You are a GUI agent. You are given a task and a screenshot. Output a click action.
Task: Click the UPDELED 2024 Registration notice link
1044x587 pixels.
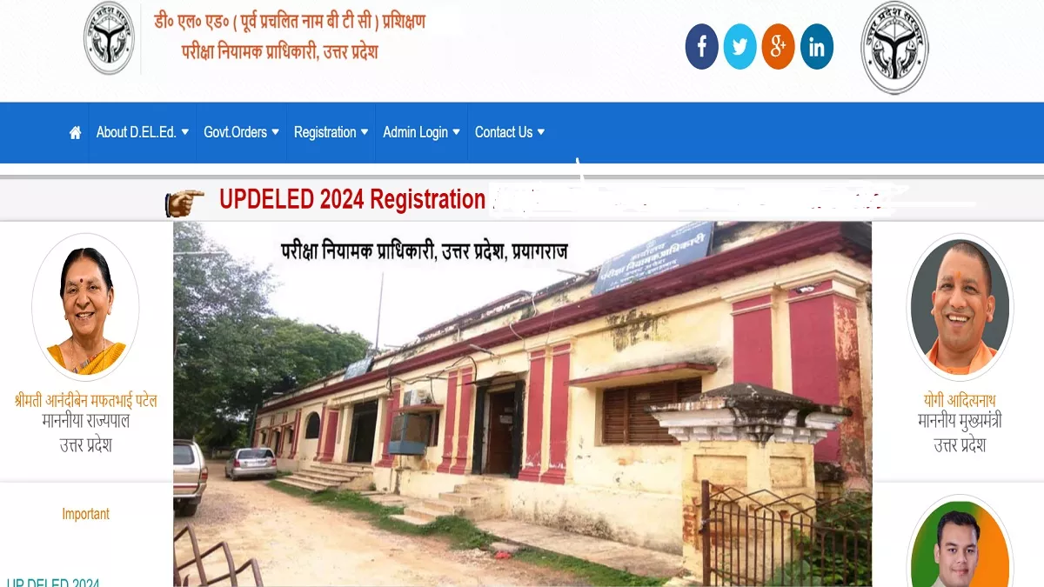pos(352,199)
